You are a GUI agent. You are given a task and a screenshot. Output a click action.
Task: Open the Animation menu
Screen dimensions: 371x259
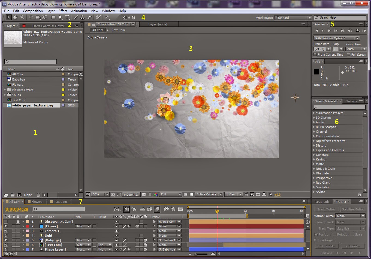click(x=79, y=11)
